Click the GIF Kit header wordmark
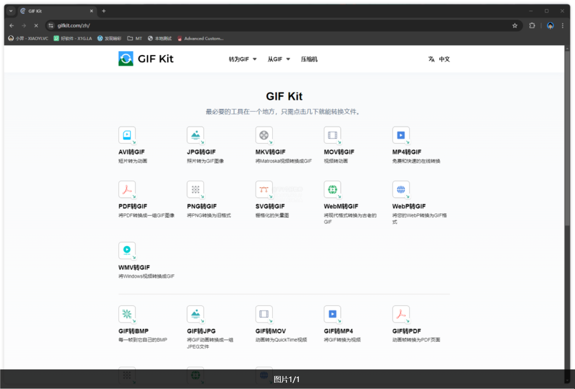This screenshot has width=575, height=389. pyautogui.click(x=155, y=59)
